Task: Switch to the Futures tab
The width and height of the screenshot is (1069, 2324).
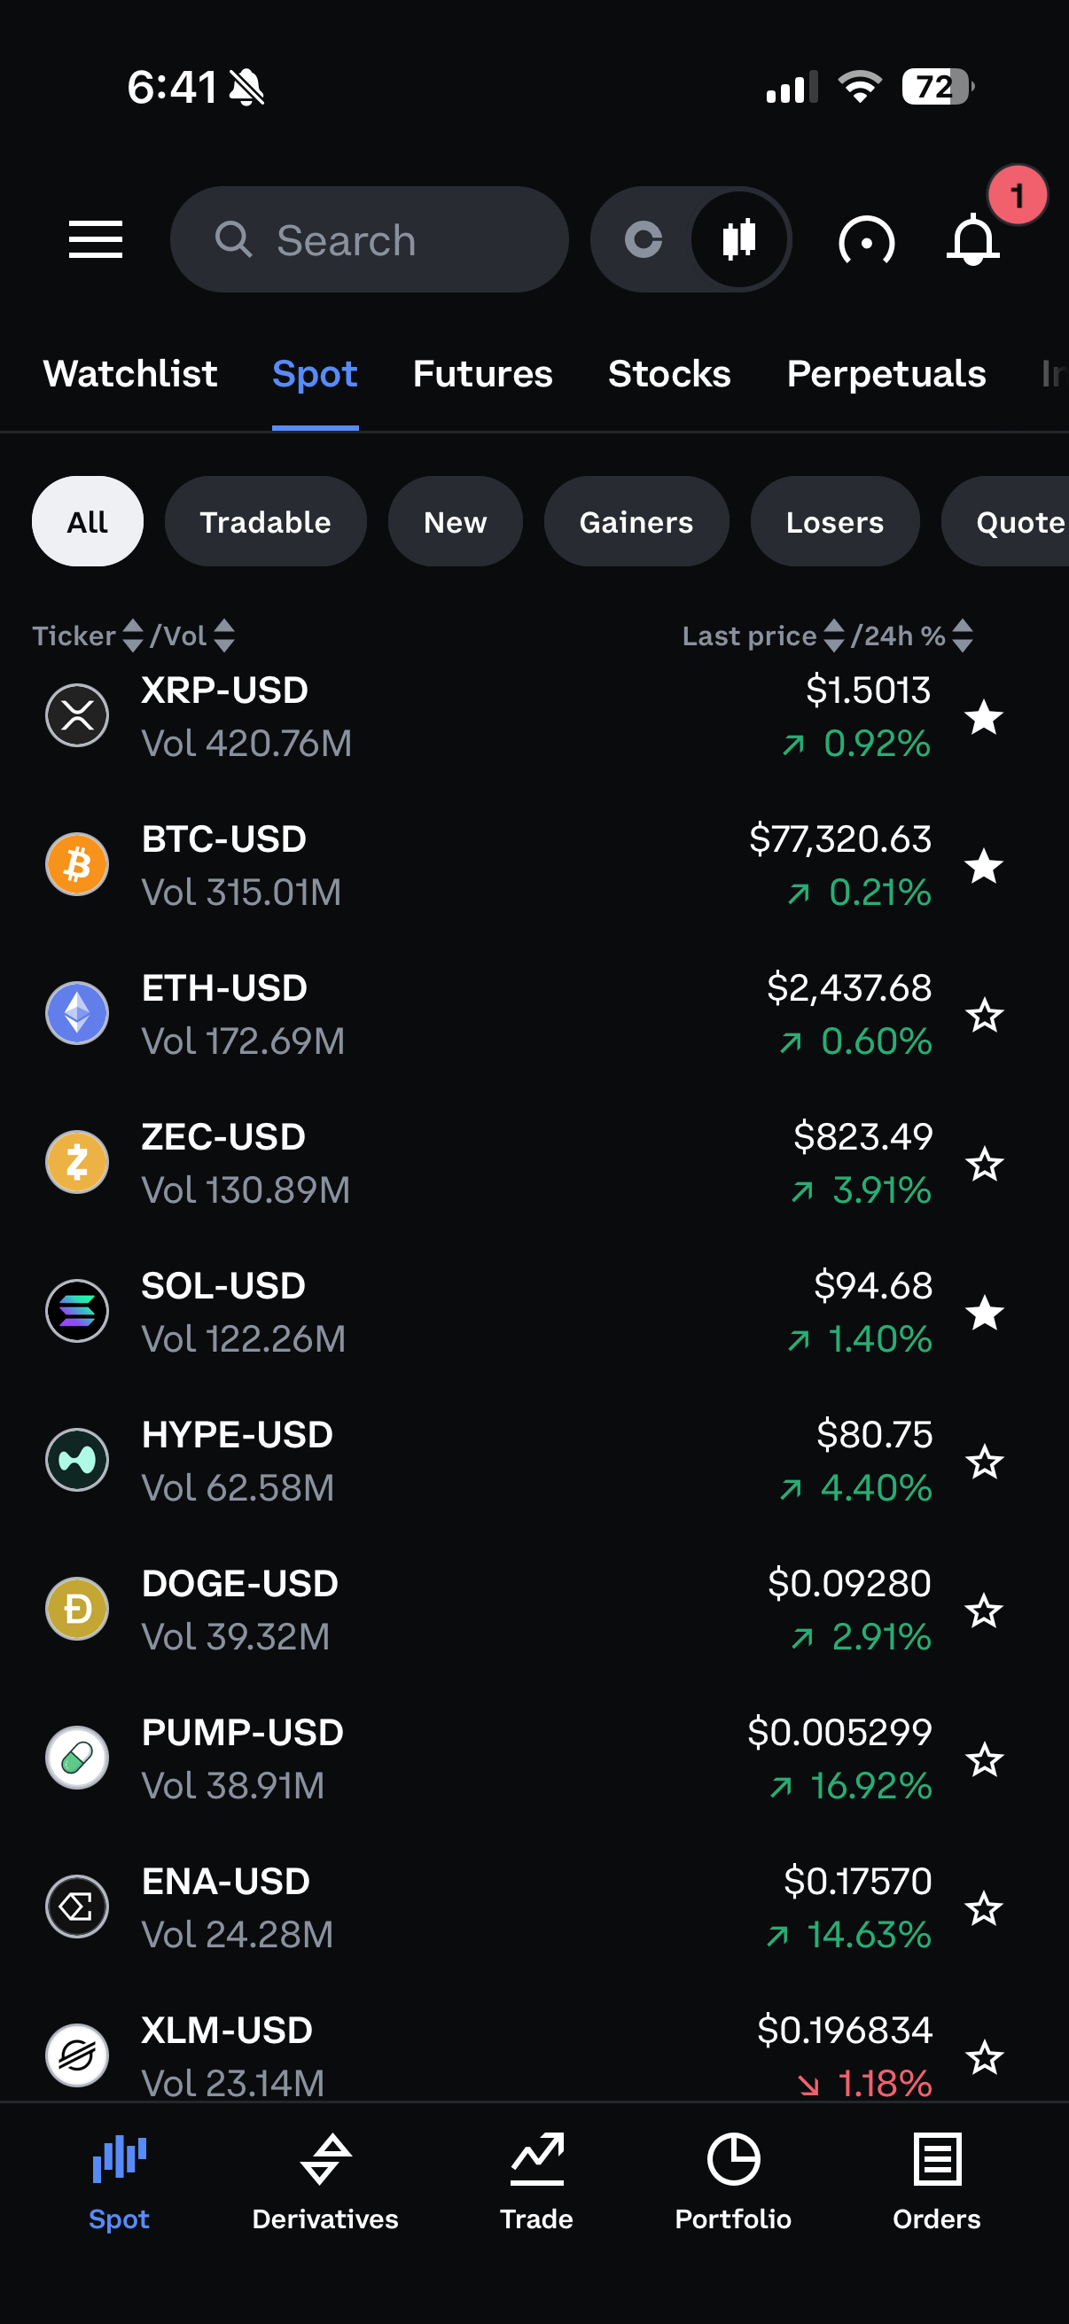Action: pyautogui.click(x=482, y=373)
